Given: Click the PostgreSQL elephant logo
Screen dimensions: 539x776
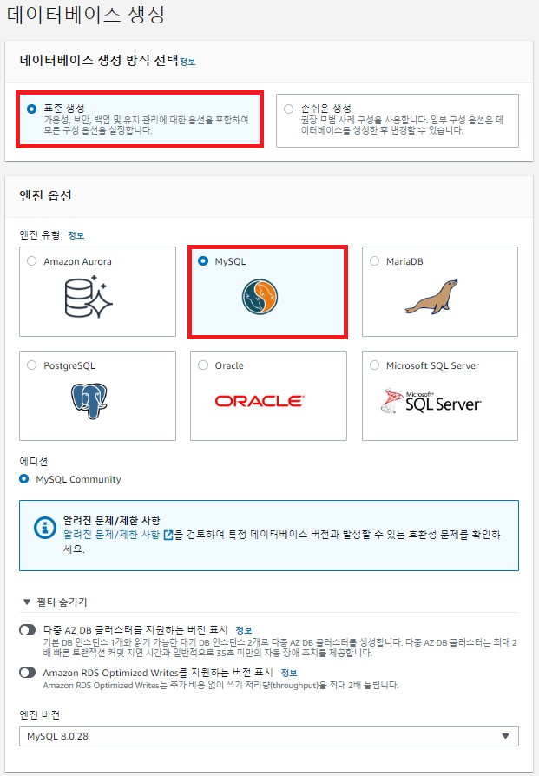Looking at the screenshot, I should [x=89, y=400].
